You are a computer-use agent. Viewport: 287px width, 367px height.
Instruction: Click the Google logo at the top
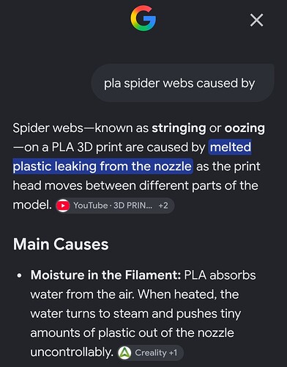[143, 18]
